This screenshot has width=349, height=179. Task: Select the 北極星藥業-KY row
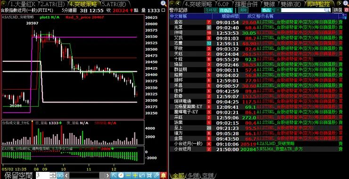pyautogui.click(x=256, y=107)
